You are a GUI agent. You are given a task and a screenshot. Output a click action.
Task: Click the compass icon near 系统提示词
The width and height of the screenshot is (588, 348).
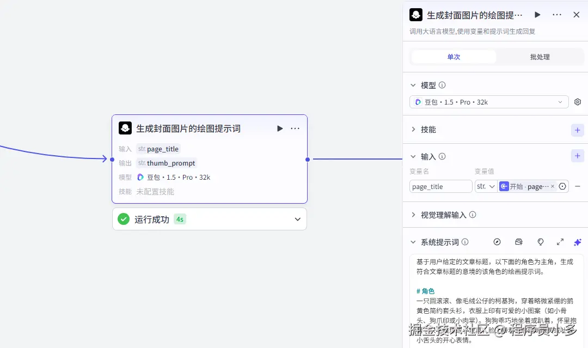tap(497, 242)
